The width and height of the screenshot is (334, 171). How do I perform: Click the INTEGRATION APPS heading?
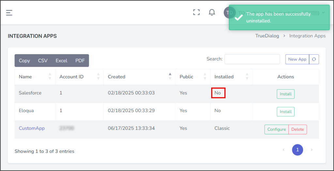(32, 36)
